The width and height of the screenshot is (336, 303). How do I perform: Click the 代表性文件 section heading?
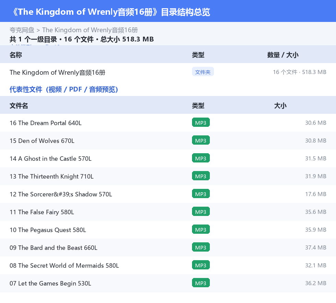pyautogui.click(x=64, y=89)
